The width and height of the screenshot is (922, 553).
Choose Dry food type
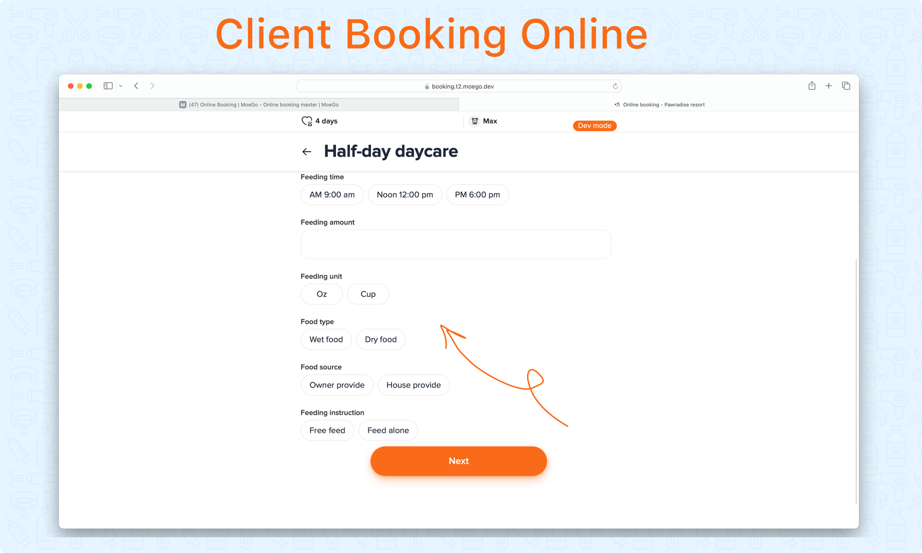pos(380,340)
